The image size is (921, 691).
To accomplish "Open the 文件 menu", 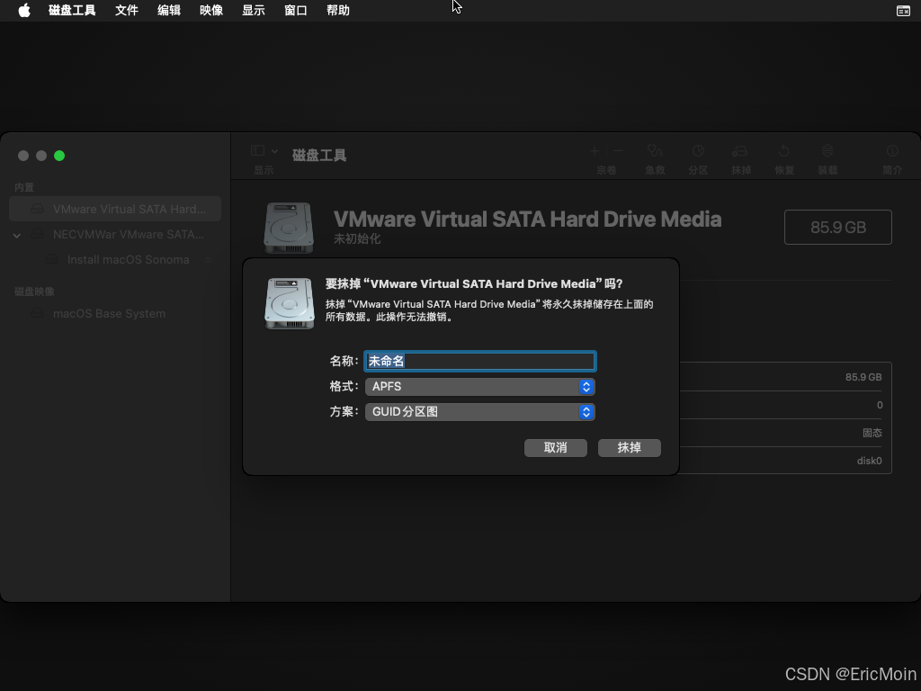I will (x=126, y=11).
